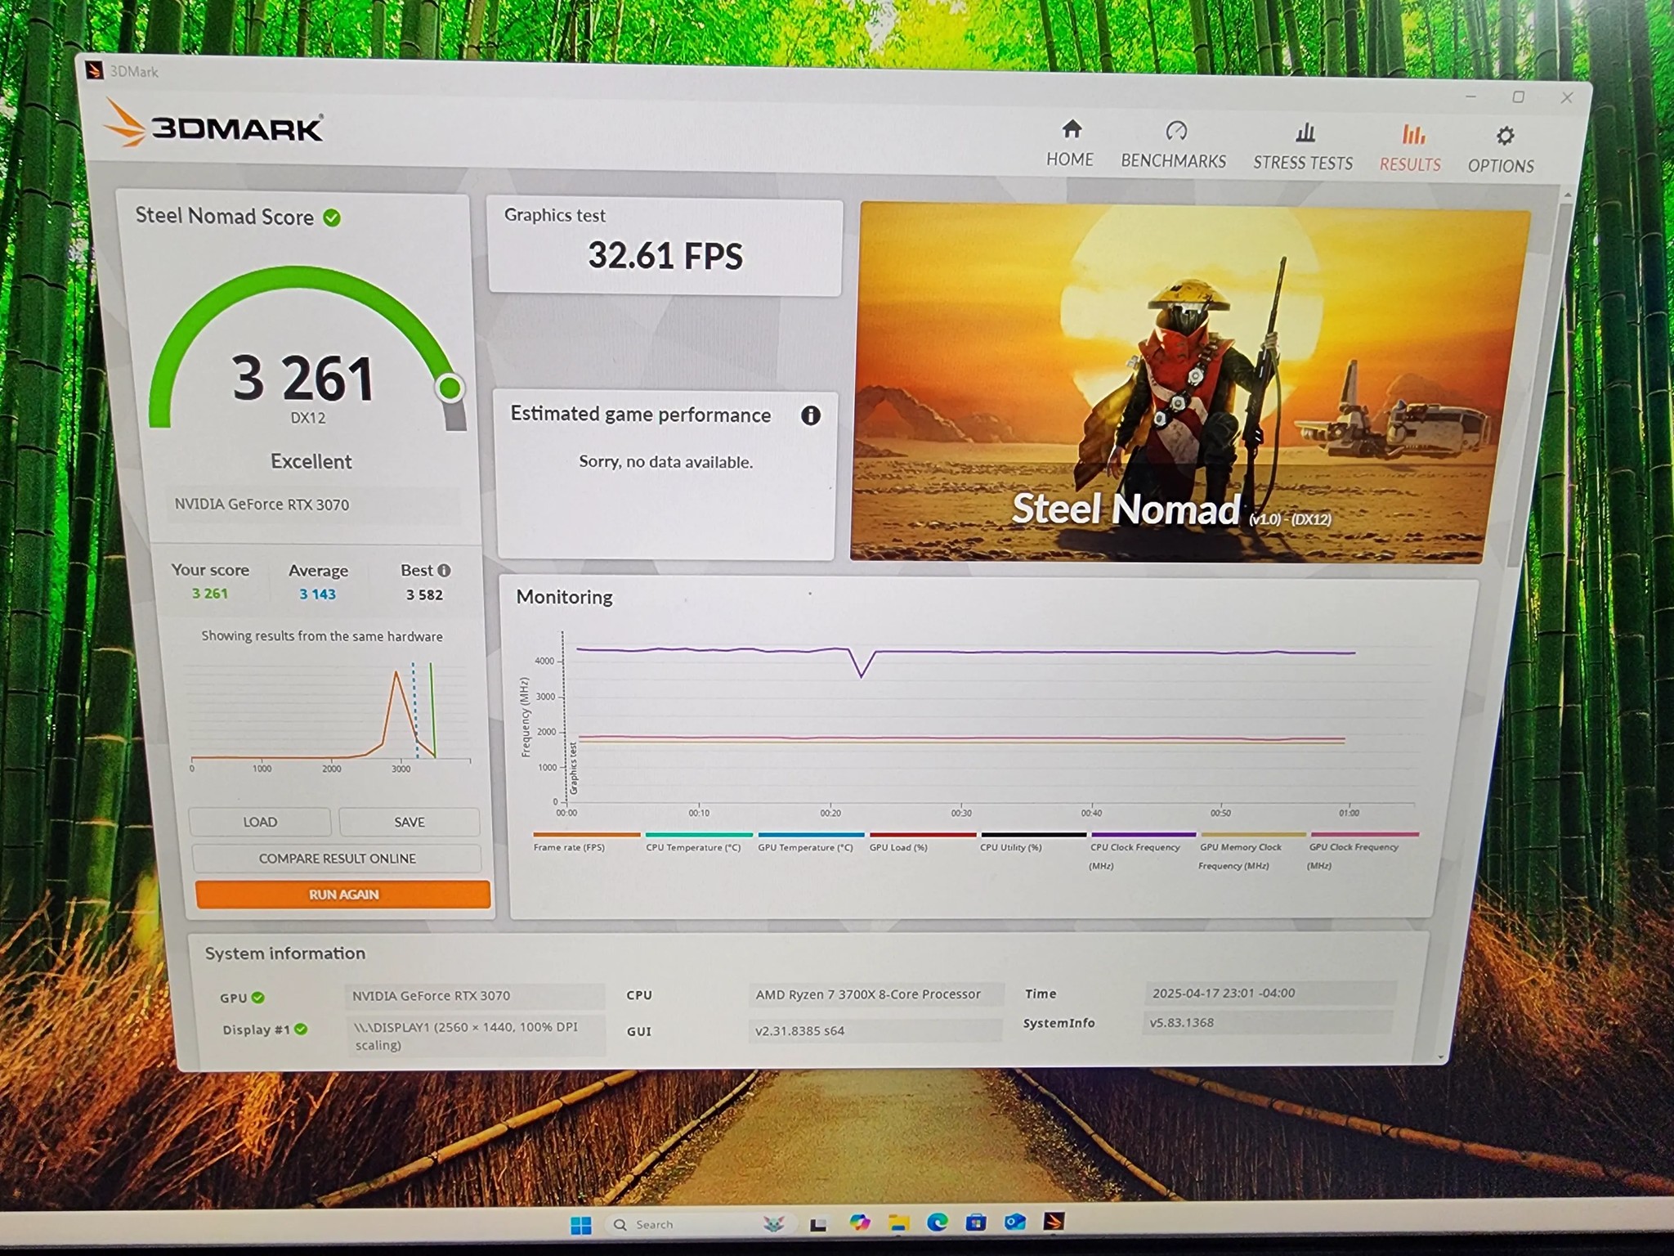Image resolution: width=1674 pixels, height=1256 pixels.
Task: Open Outlook from the taskbar
Action: [x=1015, y=1222]
